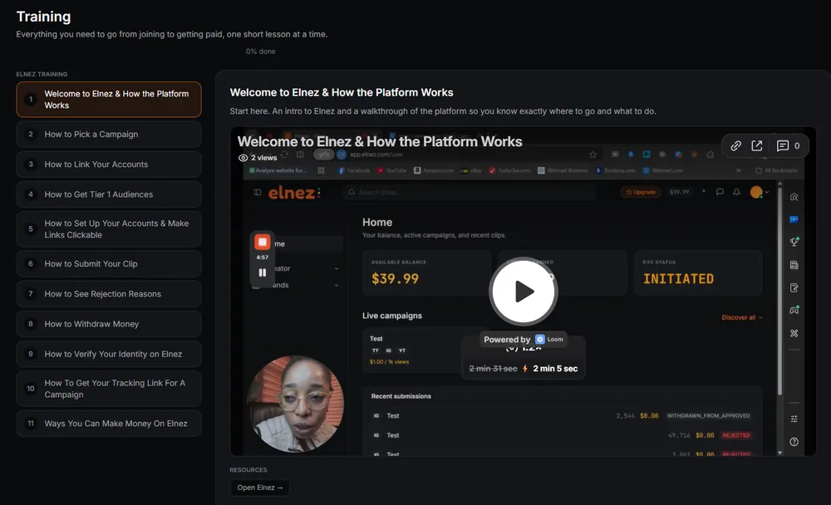The height and width of the screenshot is (505, 831).
Task: Click the notification bell icon
Action: point(736,192)
